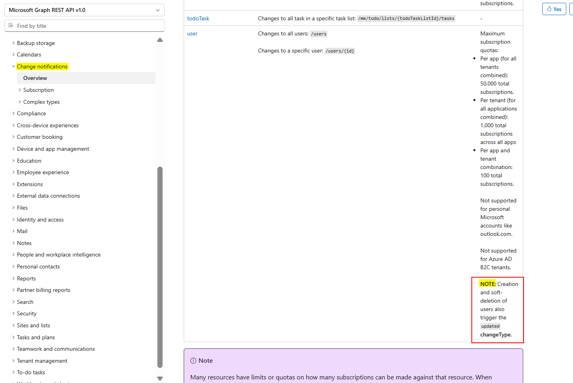This screenshot has width=573, height=383.
Task: Open External data connections section
Action: (48, 196)
